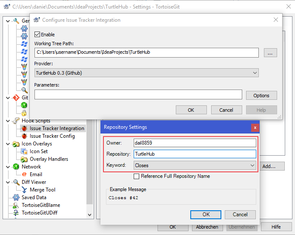The height and width of the screenshot is (235, 295).
Task: Open the Provider dropdown
Action: 146,73
